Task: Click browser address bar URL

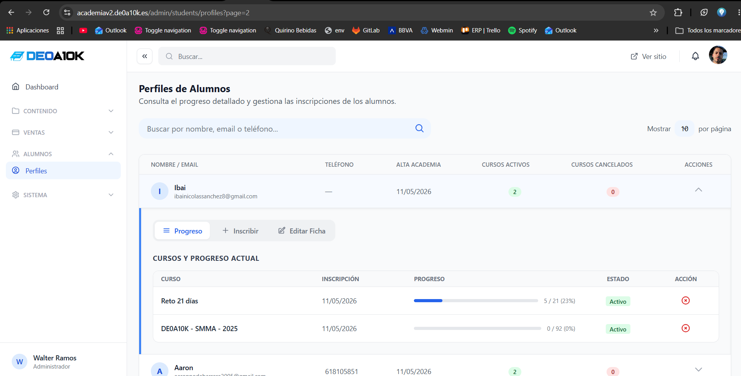Action: click(163, 12)
